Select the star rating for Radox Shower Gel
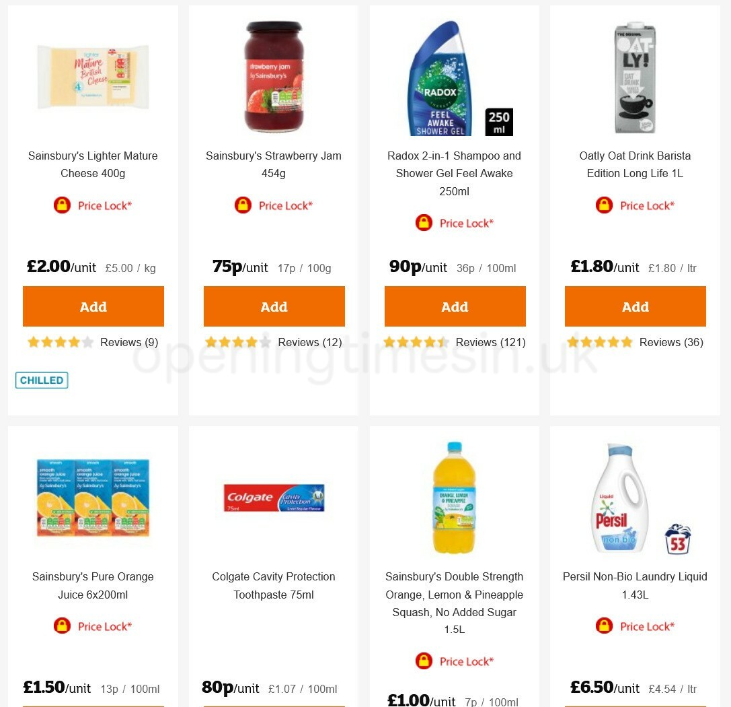 tap(416, 342)
